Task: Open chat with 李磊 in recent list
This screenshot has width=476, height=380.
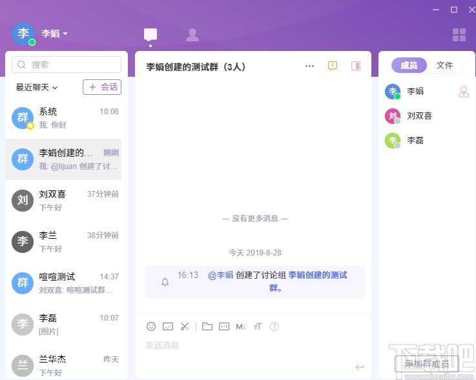Action: coord(63,325)
